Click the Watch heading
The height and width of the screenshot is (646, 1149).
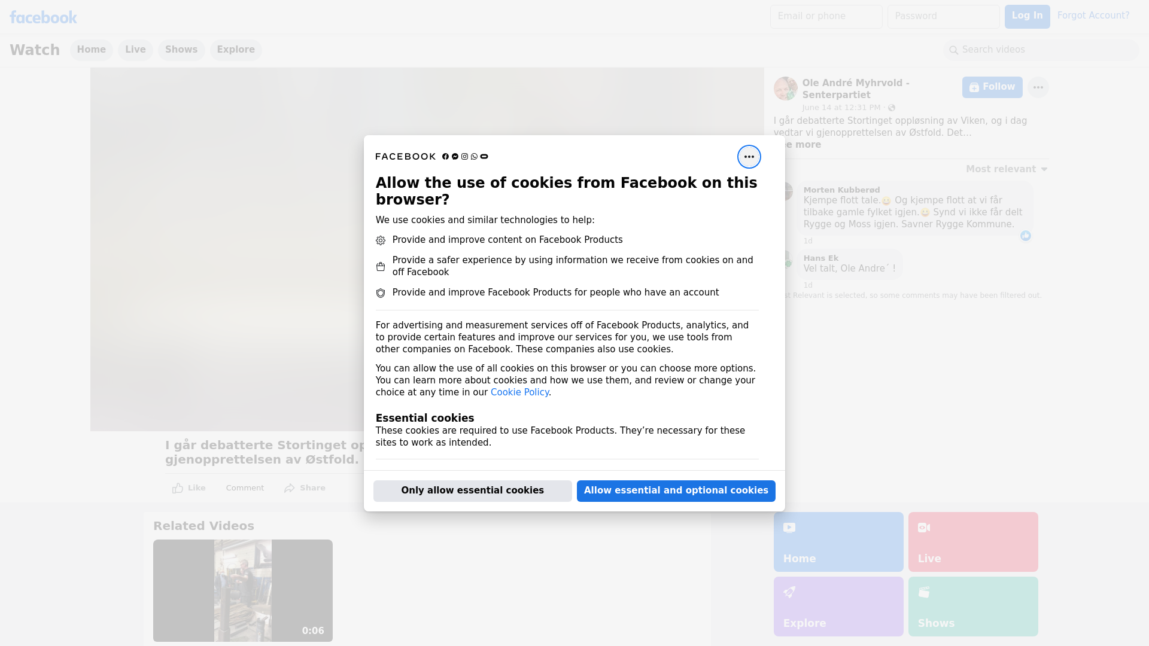[x=35, y=50]
